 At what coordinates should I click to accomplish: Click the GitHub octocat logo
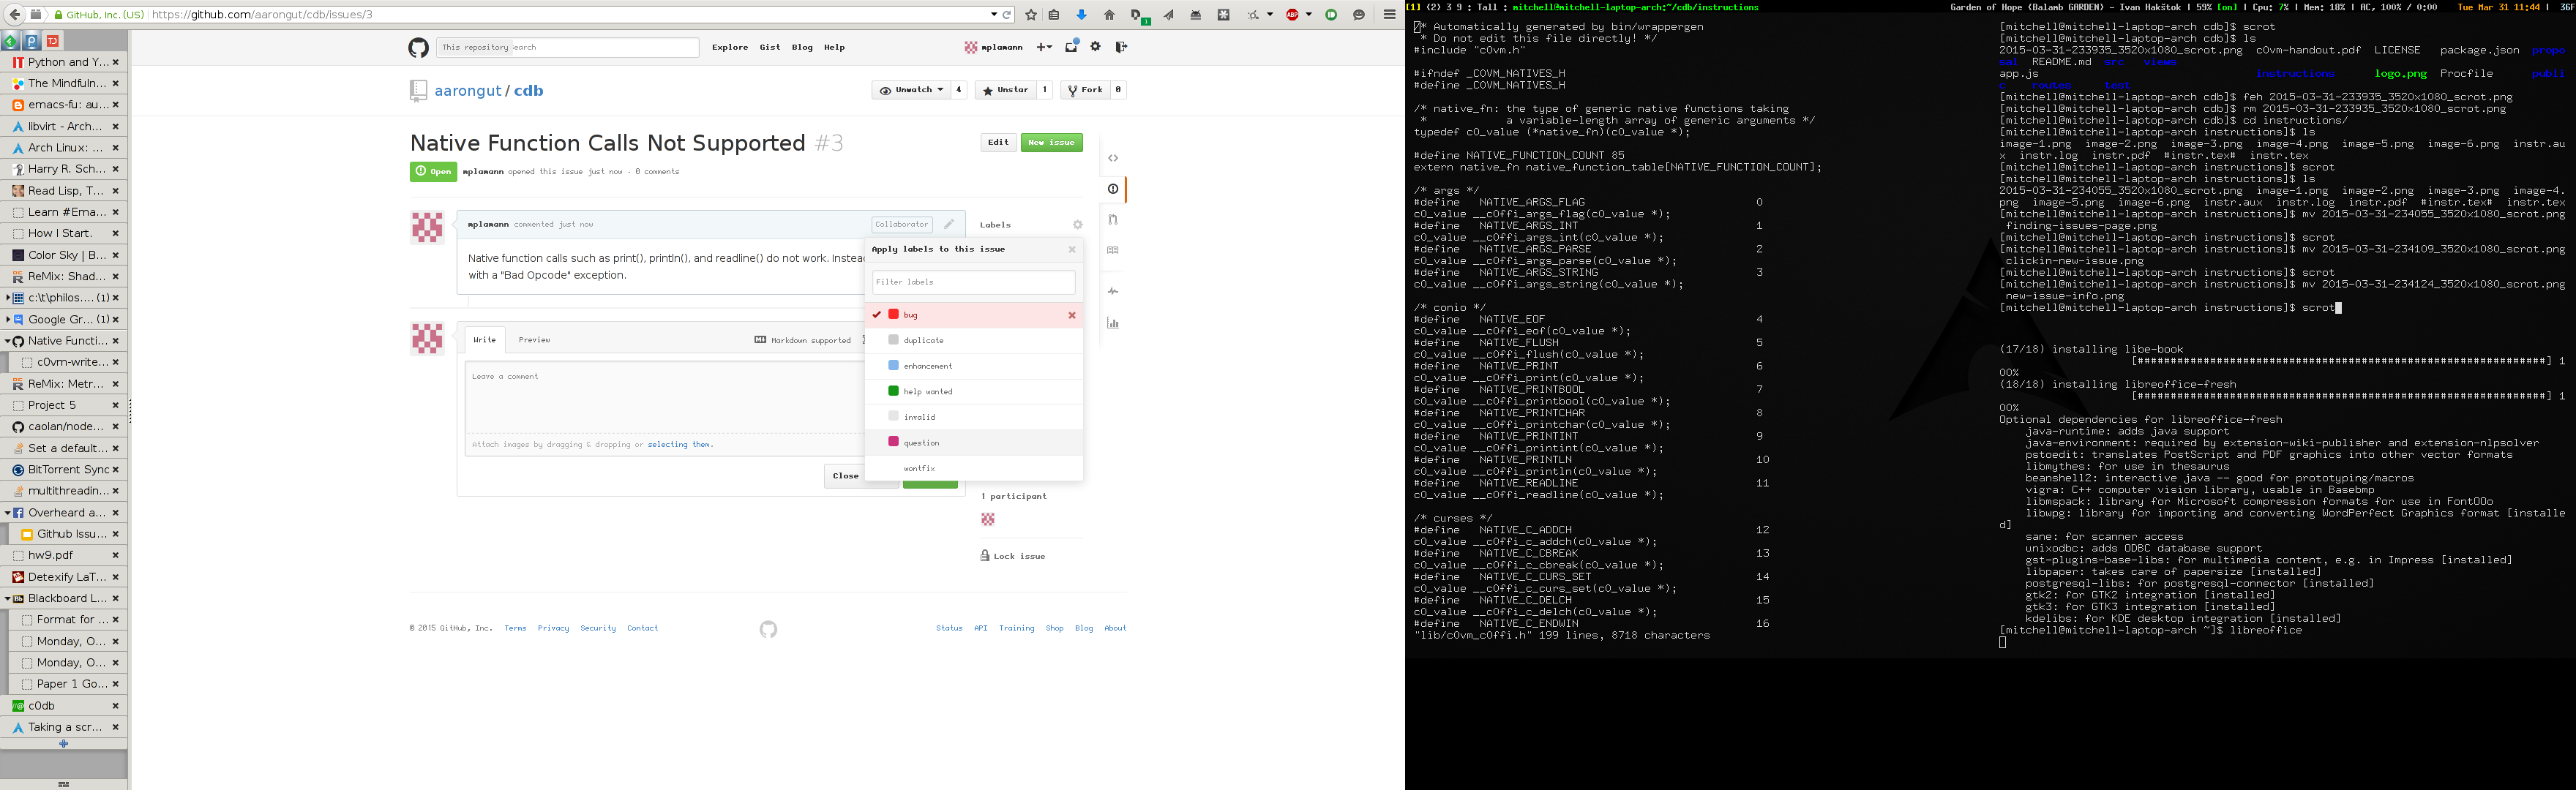(418, 48)
